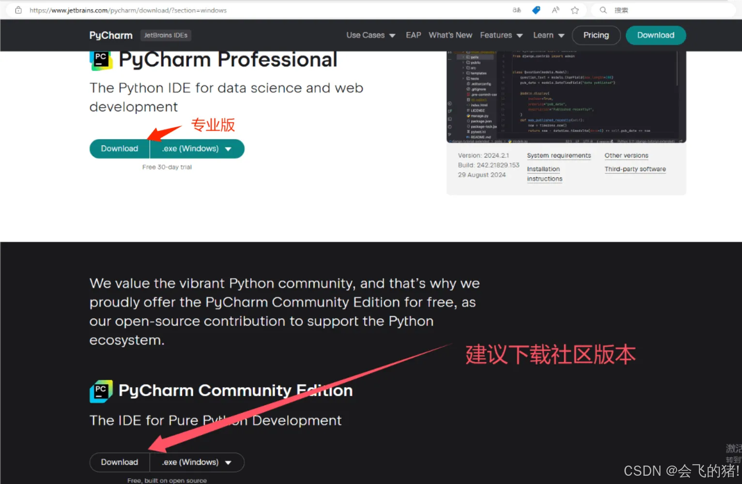The image size is (742, 484).
Task: Open Community .exe (Windows) installer dropdown
Action: [x=197, y=462]
